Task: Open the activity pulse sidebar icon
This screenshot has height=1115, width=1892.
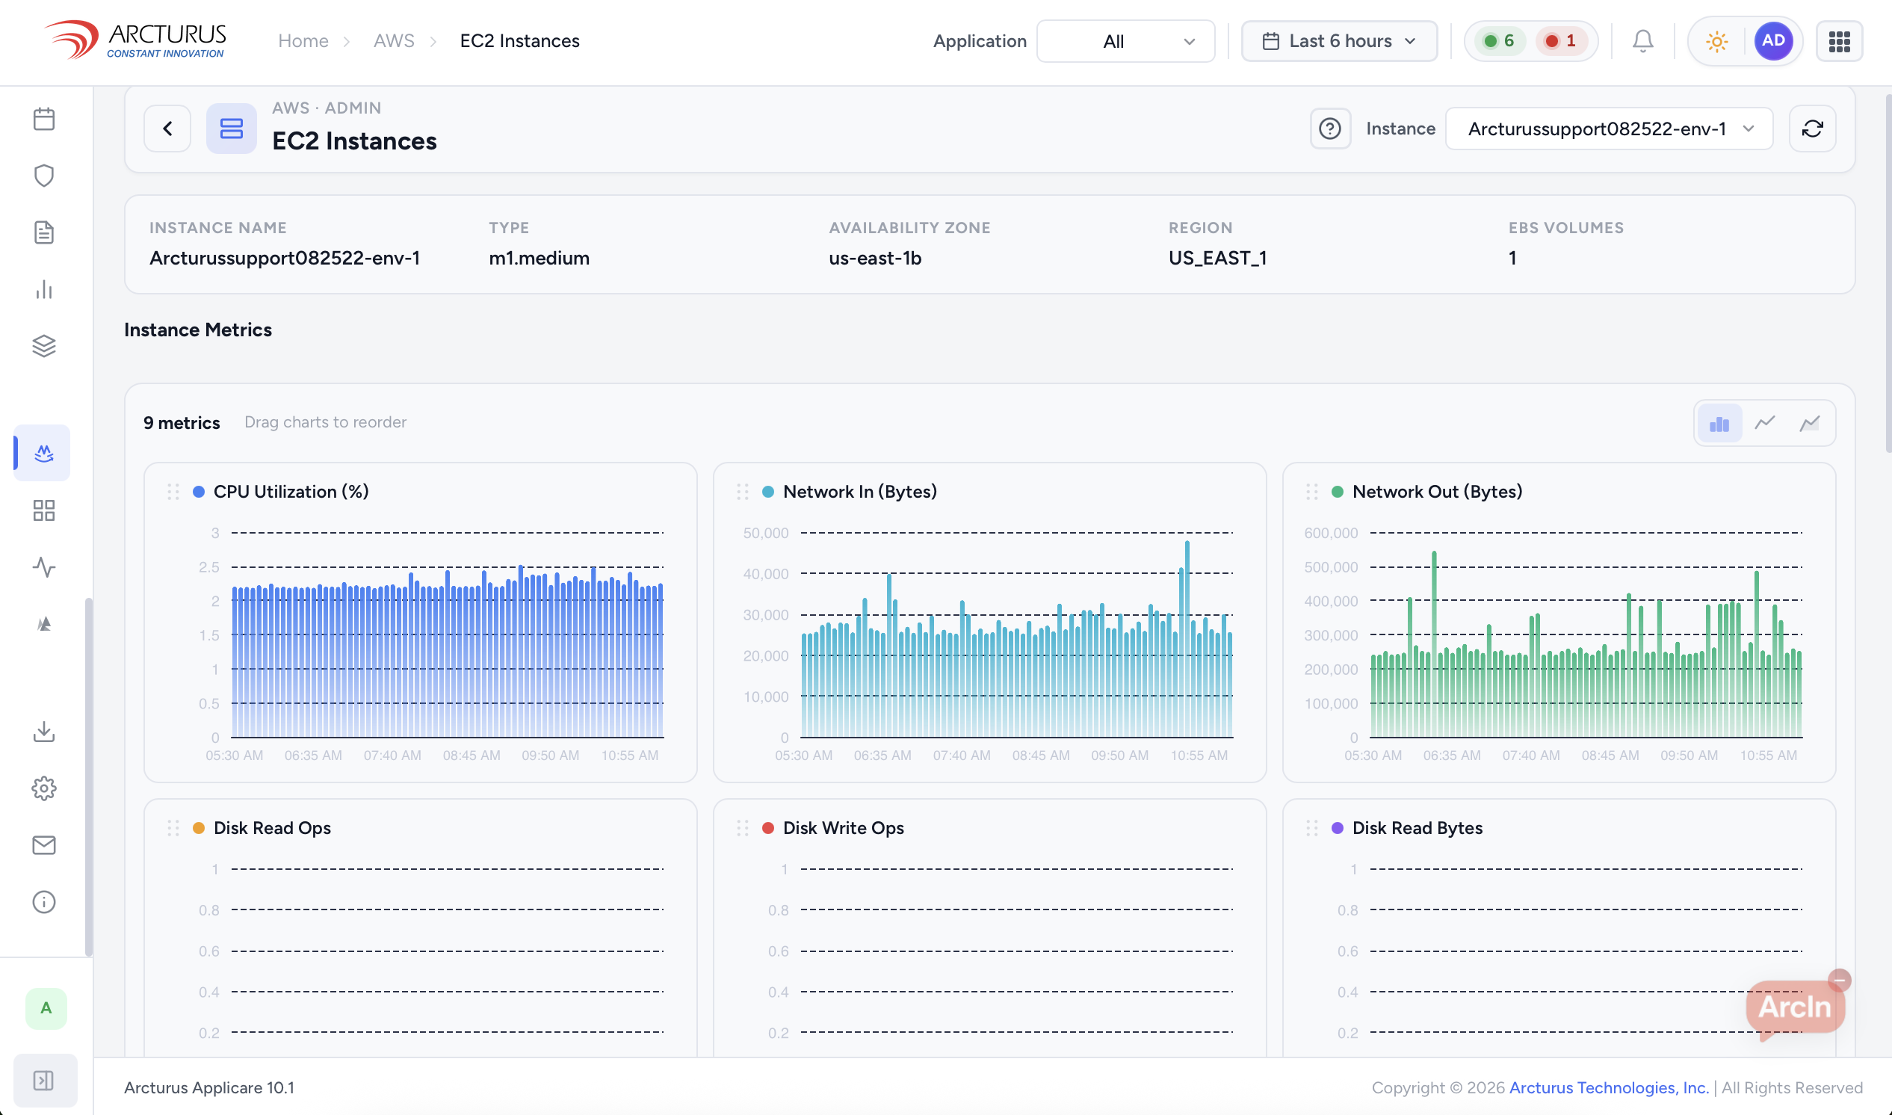Action: point(44,567)
